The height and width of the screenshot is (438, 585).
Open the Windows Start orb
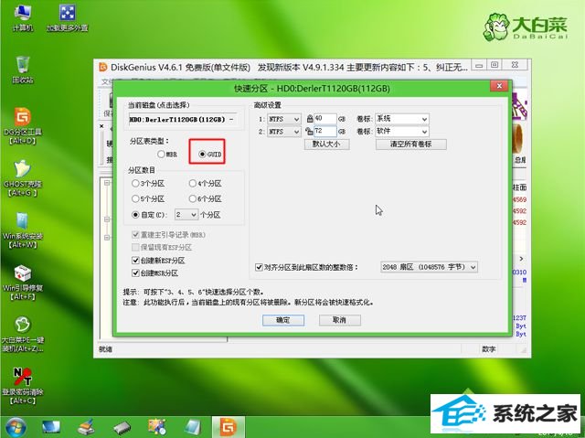pyautogui.click(x=16, y=428)
